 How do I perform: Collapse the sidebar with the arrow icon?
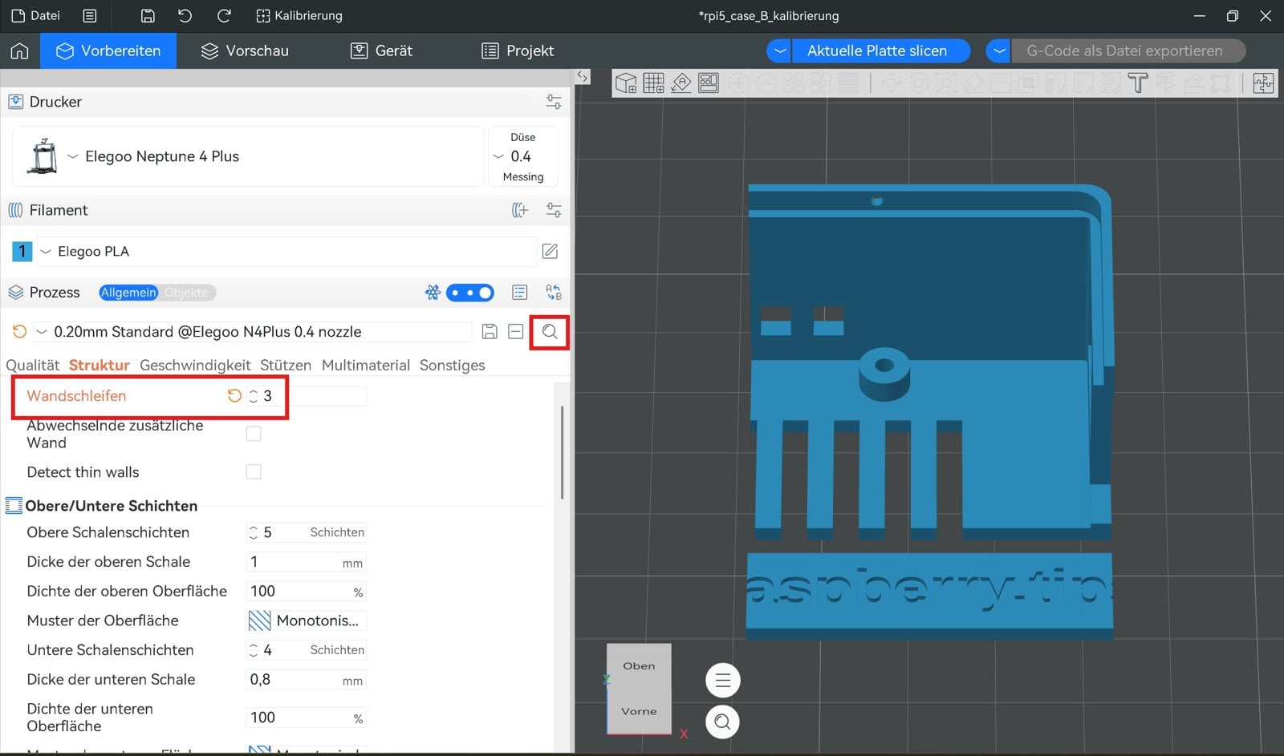coord(583,77)
